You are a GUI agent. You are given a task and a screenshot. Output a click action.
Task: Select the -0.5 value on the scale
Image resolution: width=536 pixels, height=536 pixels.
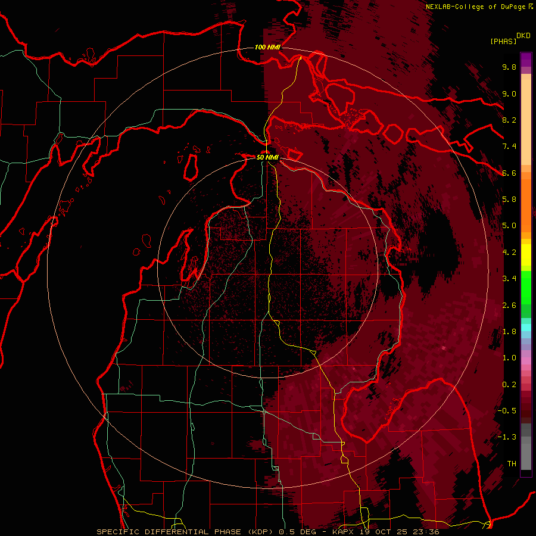click(507, 411)
